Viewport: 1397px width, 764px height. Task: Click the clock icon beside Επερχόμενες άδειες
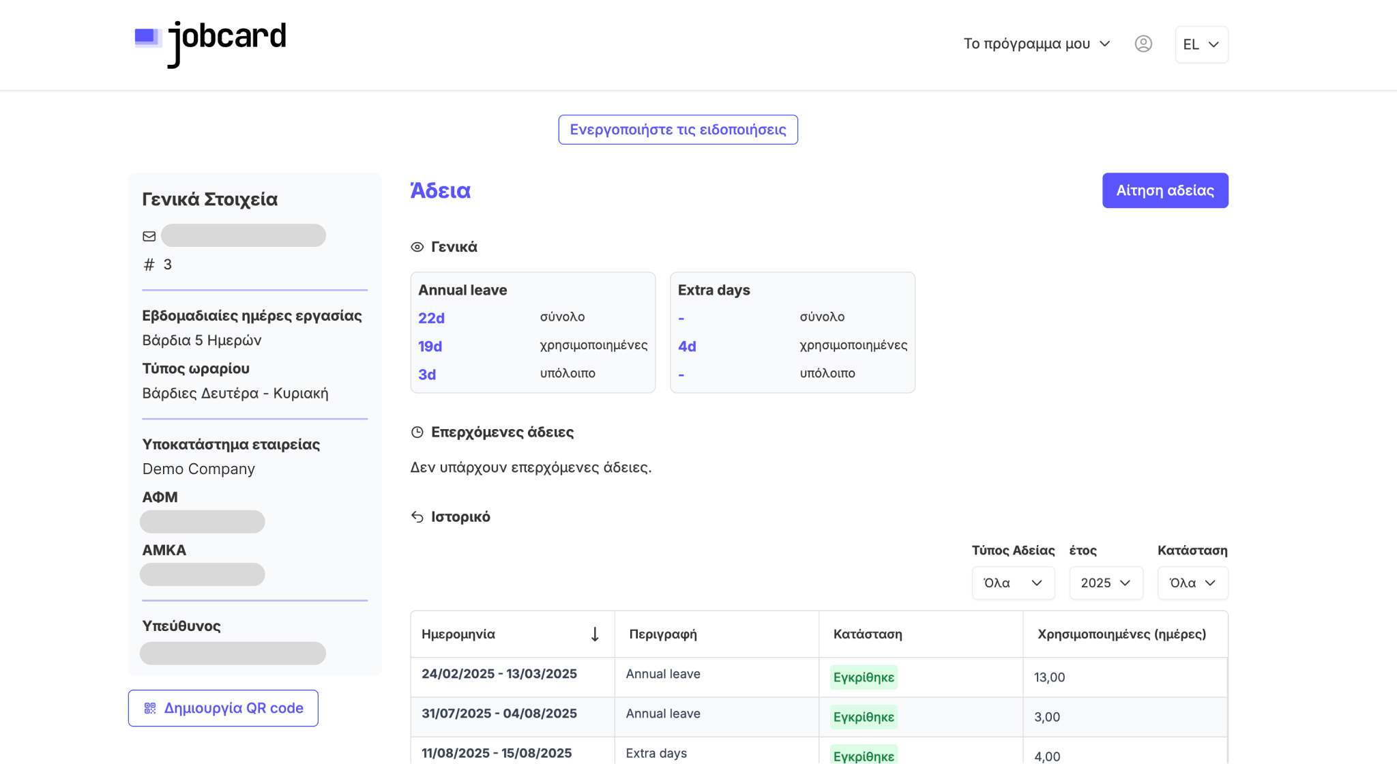coord(417,432)
